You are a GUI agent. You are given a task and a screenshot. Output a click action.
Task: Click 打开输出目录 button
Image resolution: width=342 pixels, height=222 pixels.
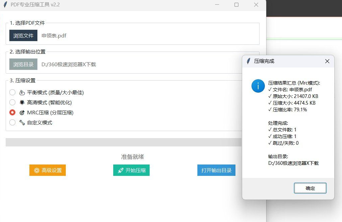pyautogui.click(x=216, y=170)
